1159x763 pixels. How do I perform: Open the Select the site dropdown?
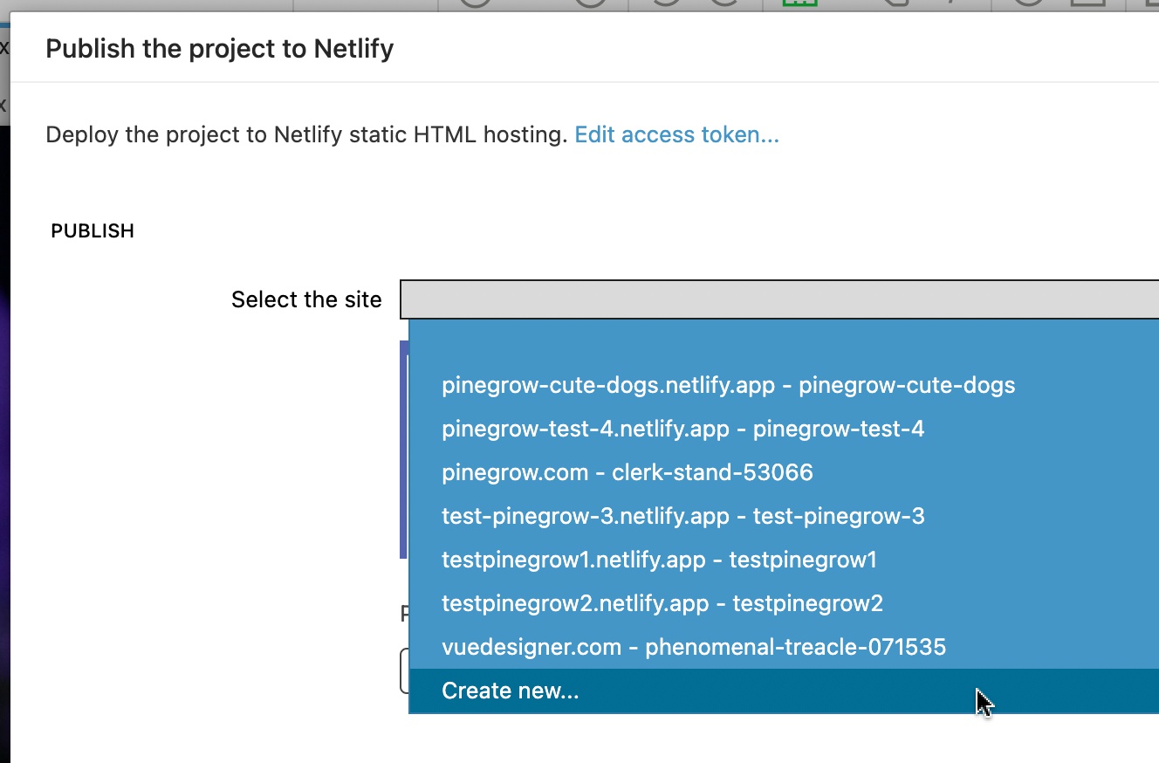click(x=779, y=299)
